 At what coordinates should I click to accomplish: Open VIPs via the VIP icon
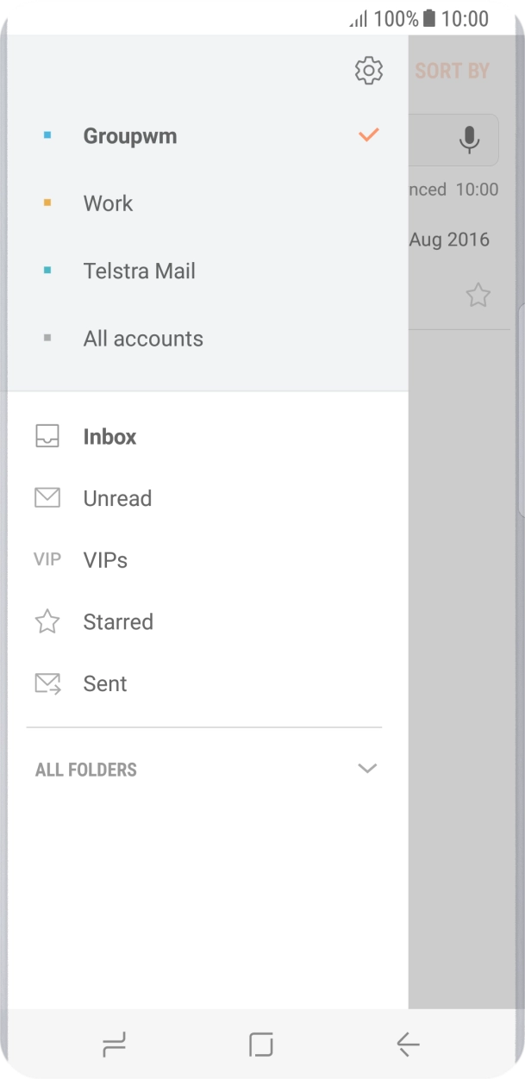pos(47,559)
